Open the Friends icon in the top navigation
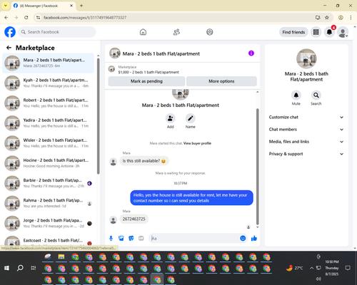The image size is (357, 285). tap(176, 32)
